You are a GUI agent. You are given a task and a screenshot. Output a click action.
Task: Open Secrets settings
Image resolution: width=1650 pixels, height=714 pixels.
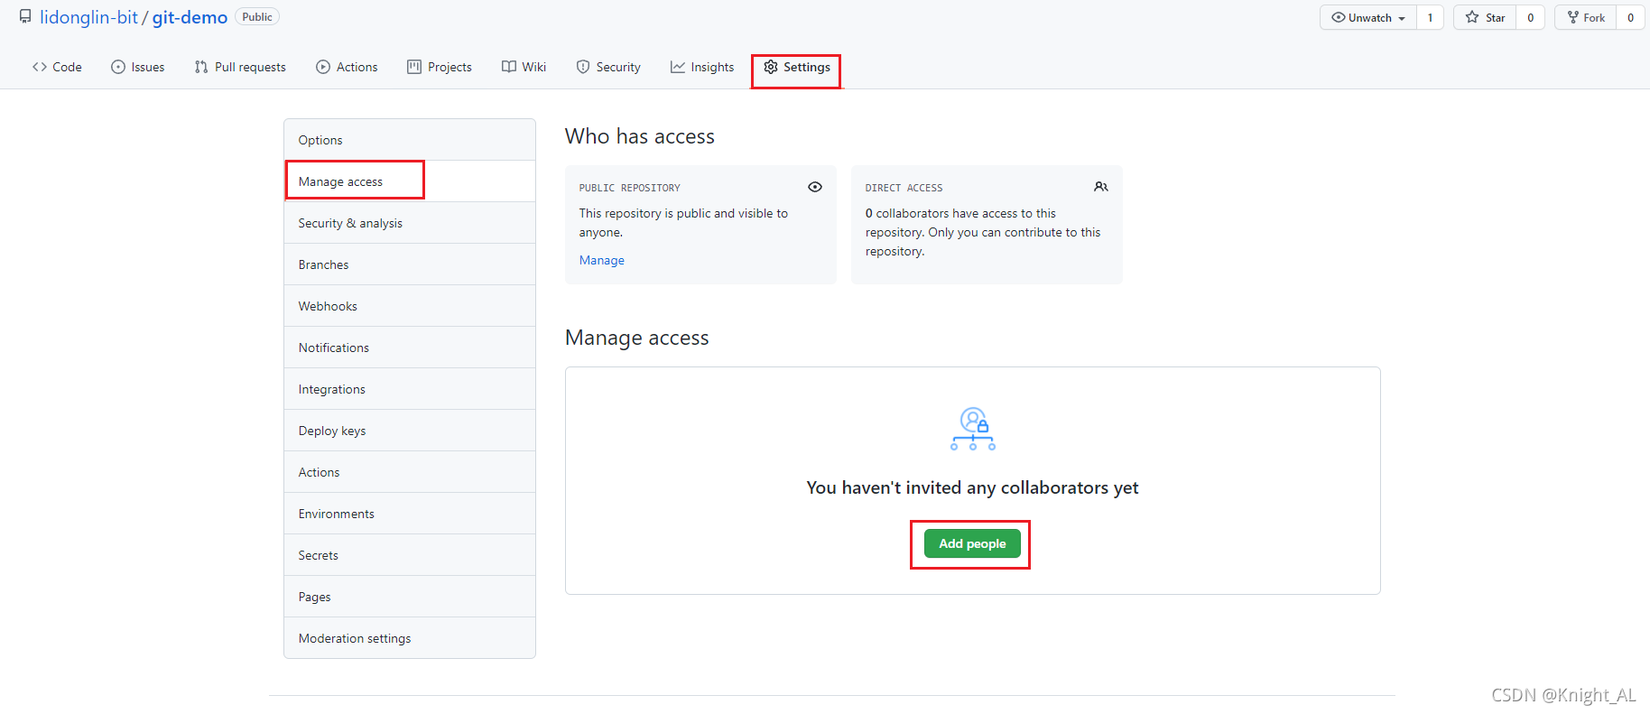coord(410,555)
